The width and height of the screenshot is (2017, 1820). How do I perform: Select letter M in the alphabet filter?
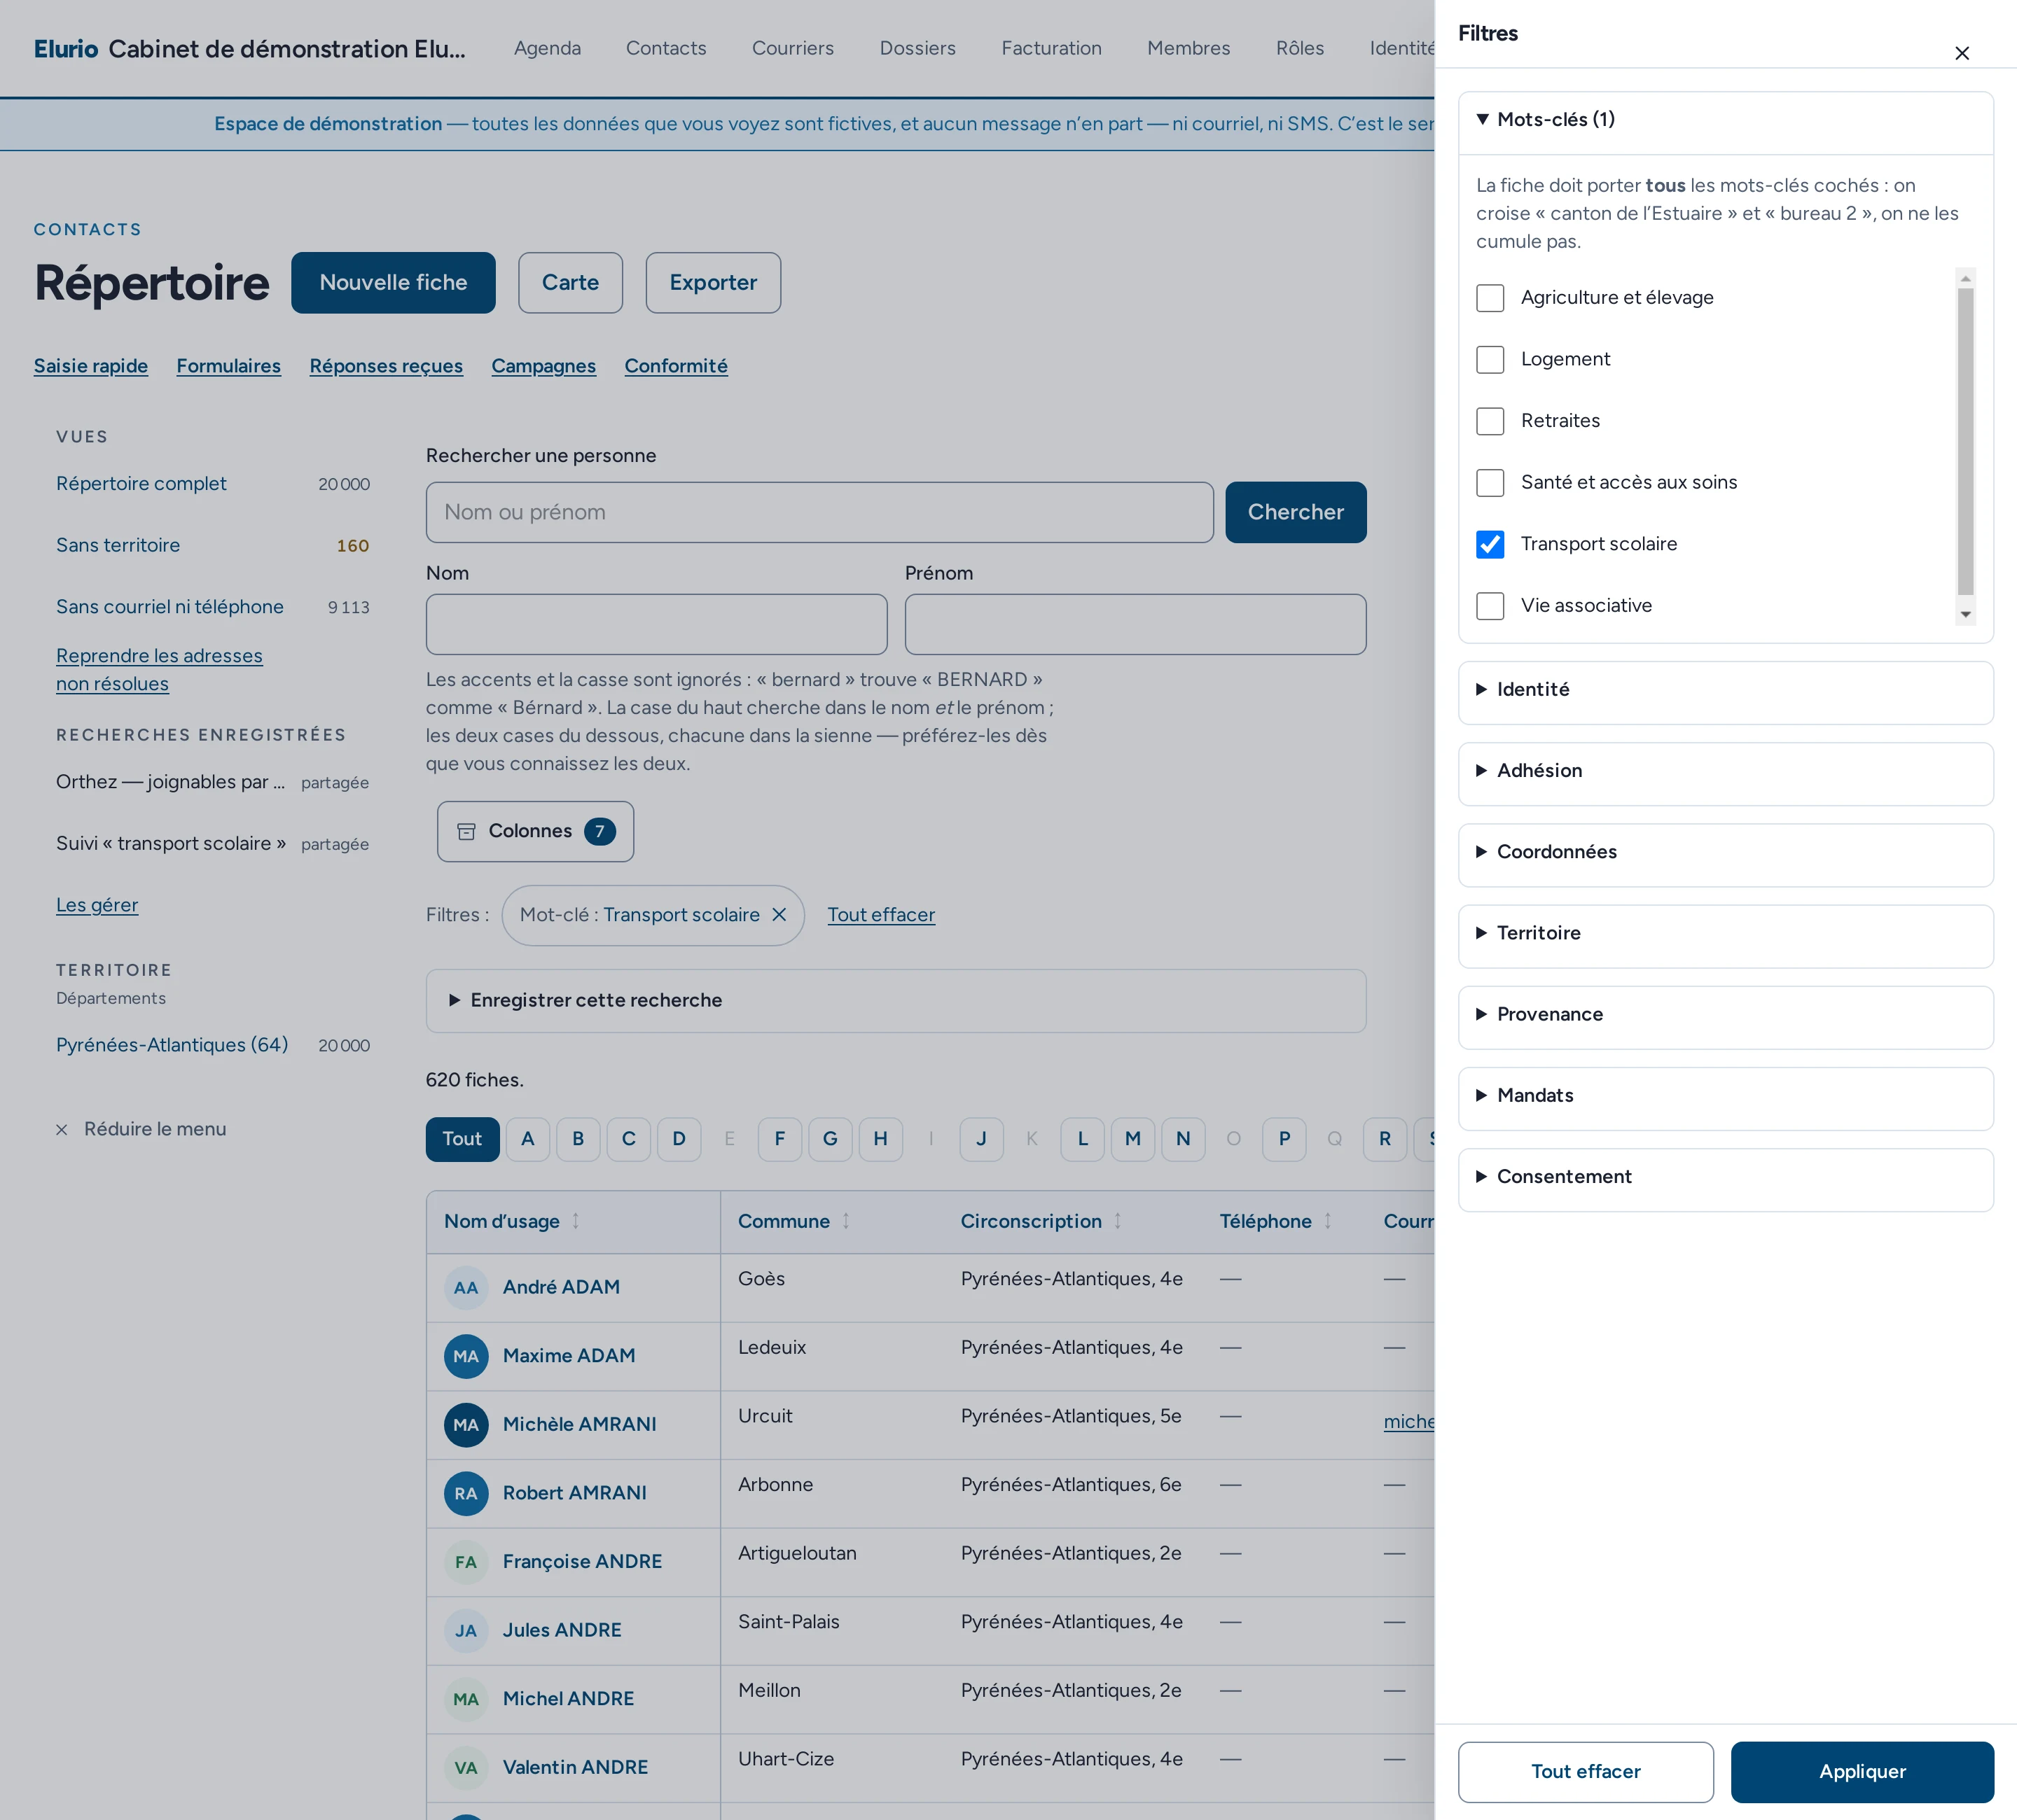coord(1132,1139)
